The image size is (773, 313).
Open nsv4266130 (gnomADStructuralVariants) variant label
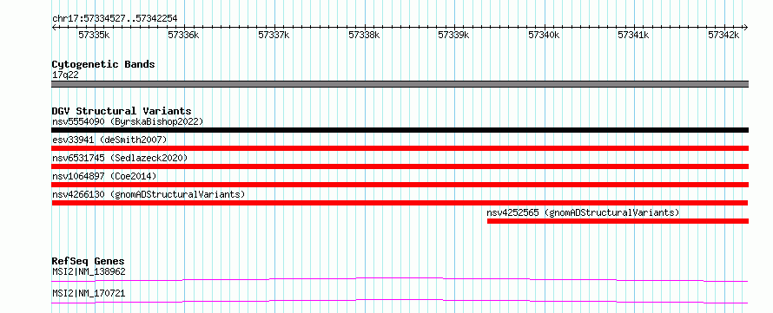(x=149, y=194)
